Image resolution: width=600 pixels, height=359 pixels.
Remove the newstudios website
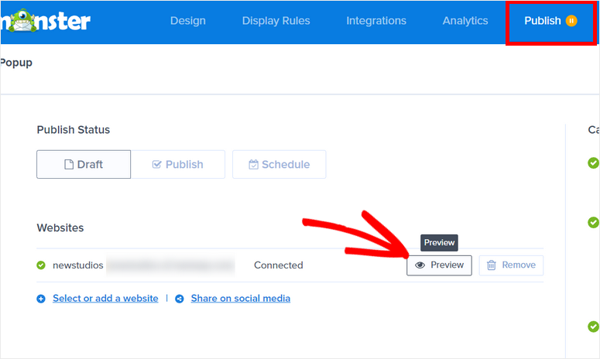pos(511,265)
